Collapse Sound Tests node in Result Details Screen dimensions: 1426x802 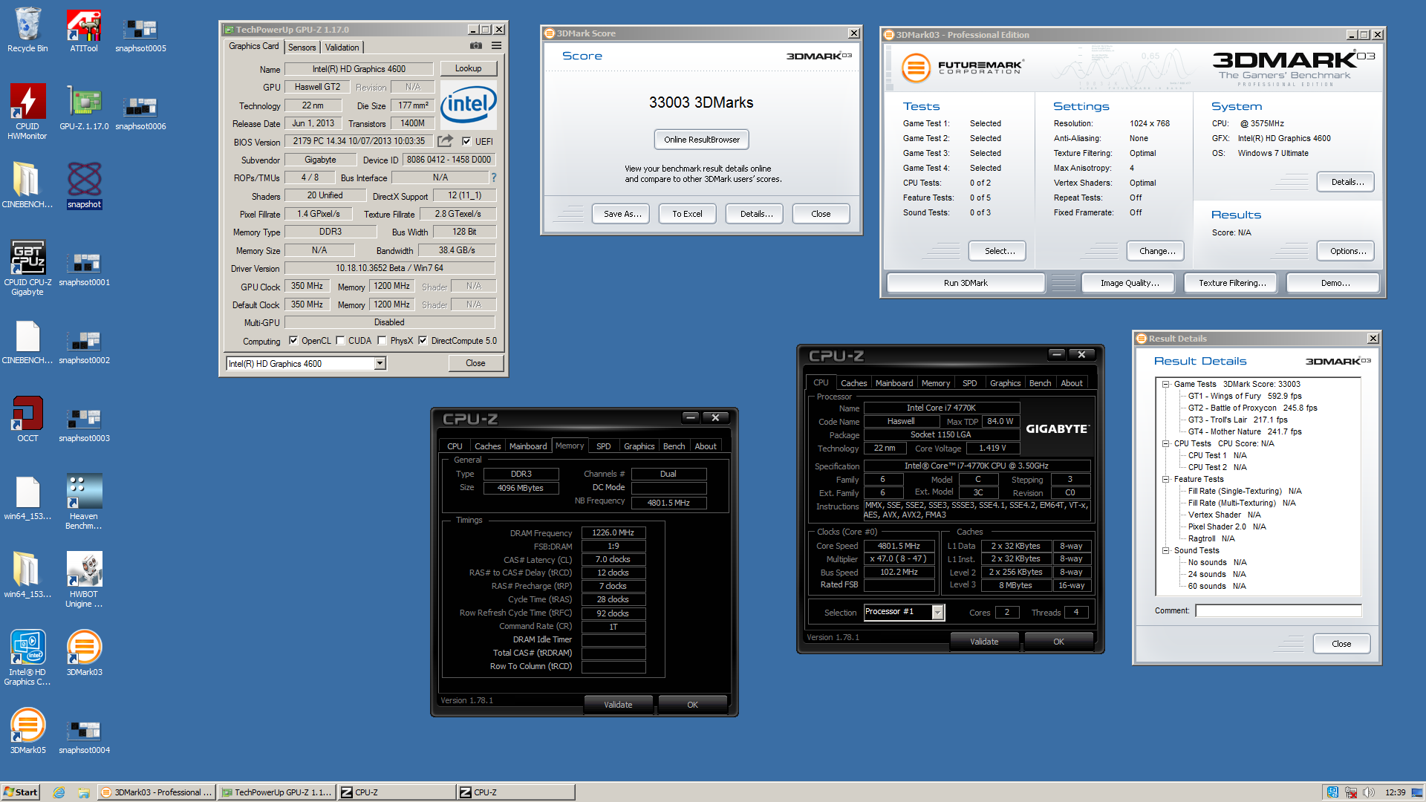[1166, 550]
